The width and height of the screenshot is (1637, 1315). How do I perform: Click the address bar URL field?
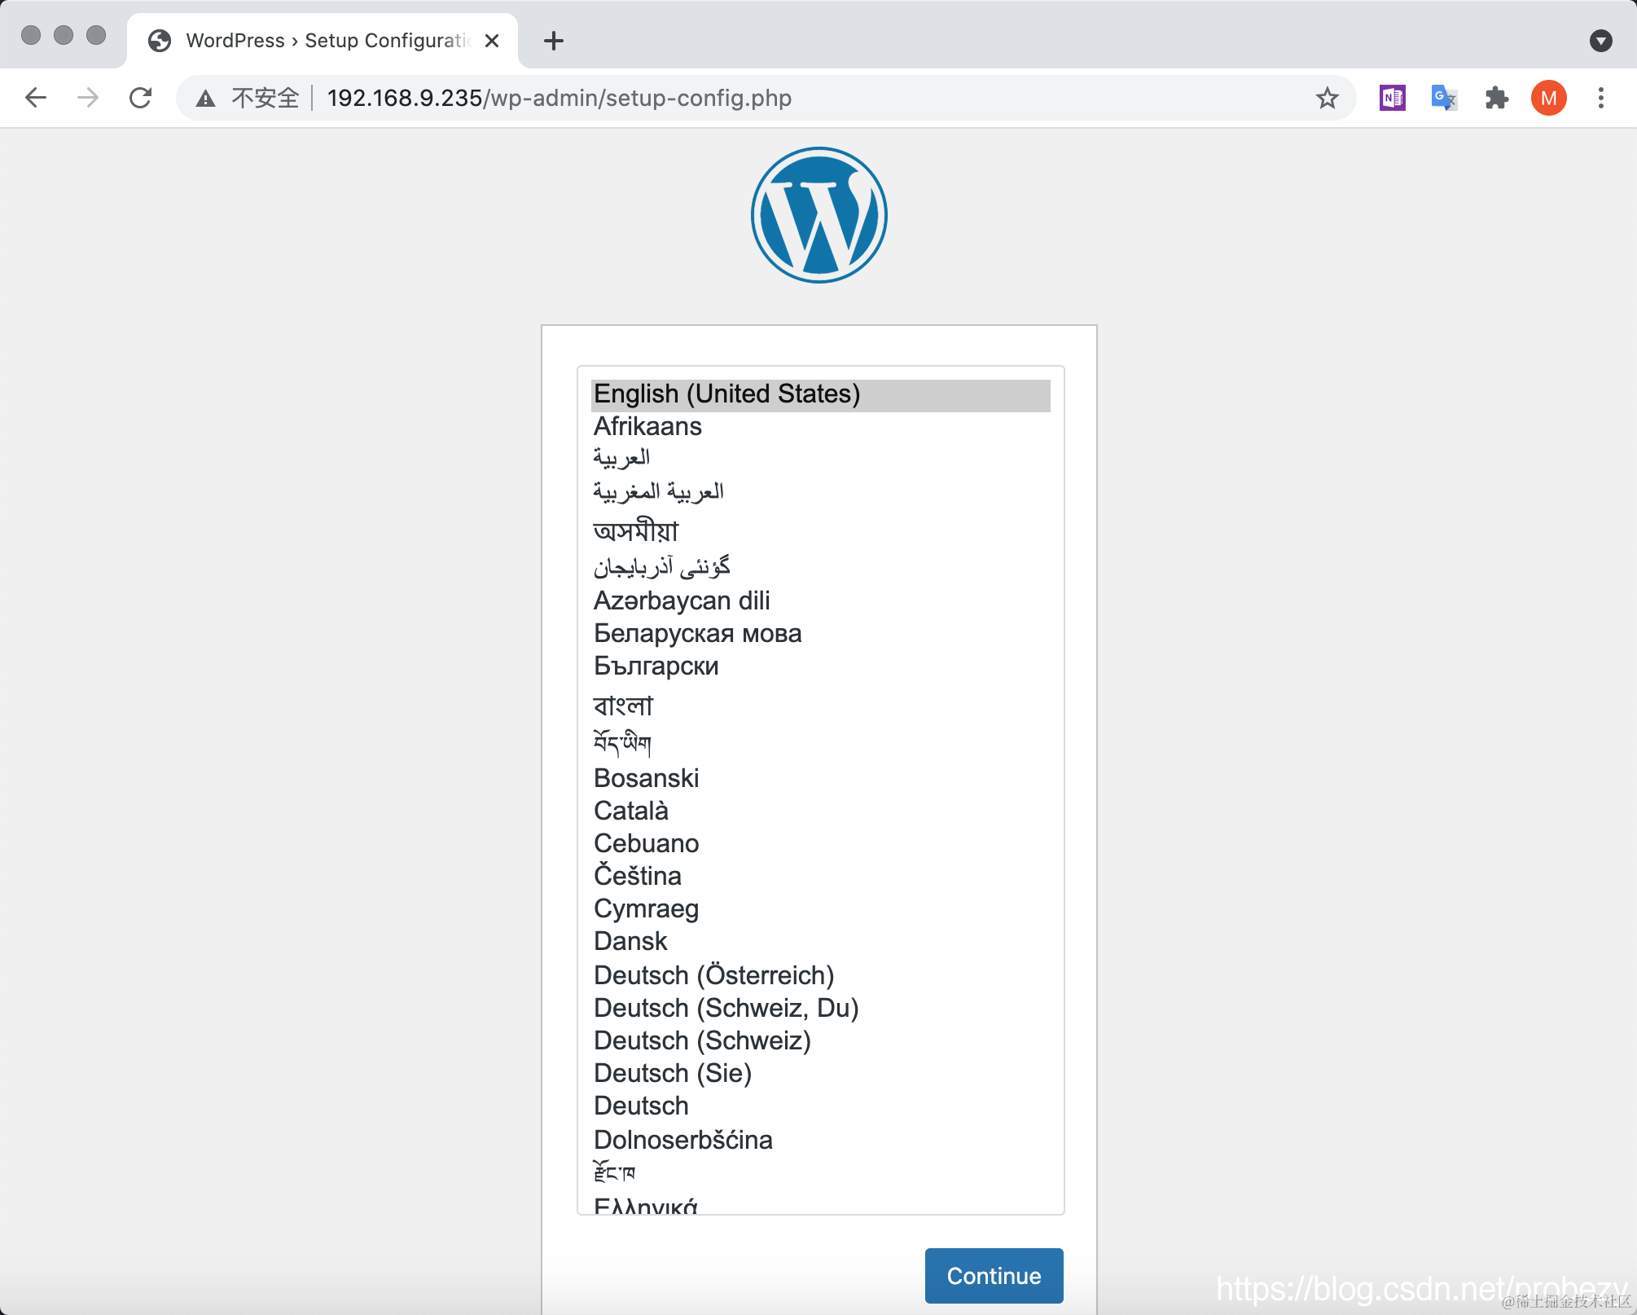coord(733,98)
